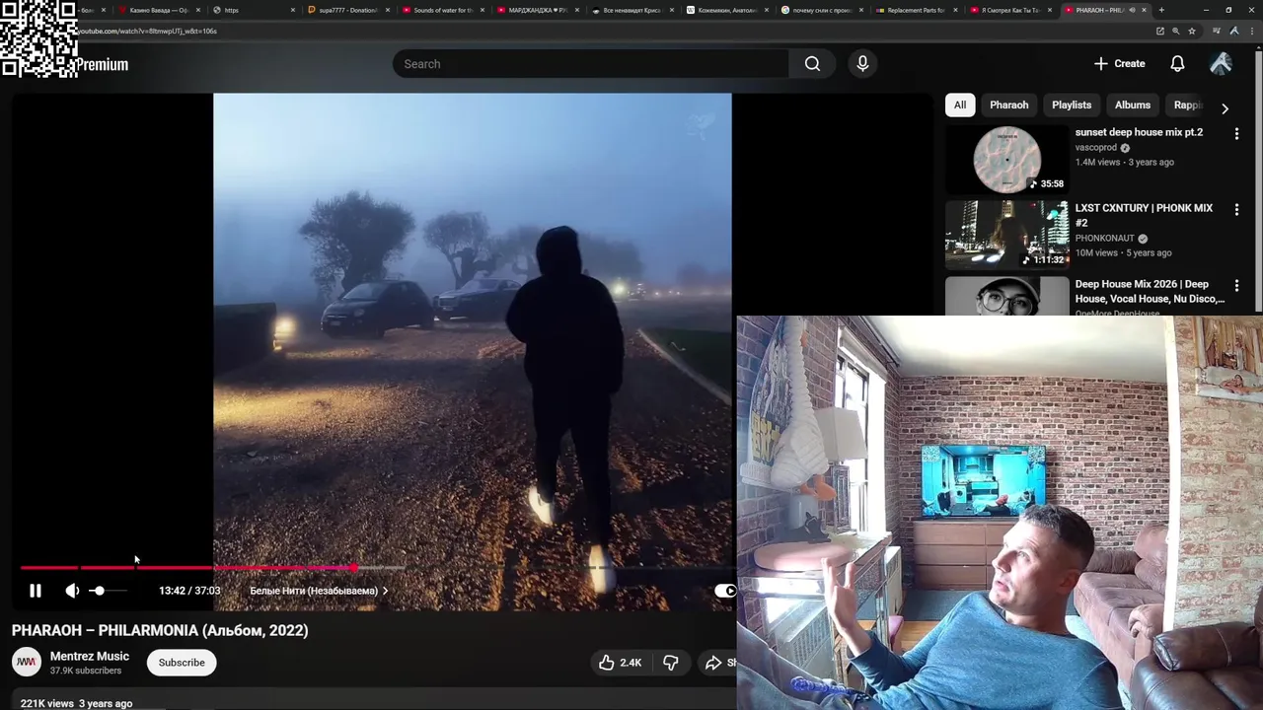This screenshot has height=710, width=1263.
Task: Open LXST CXNTURY PHONK MIX thumbnail
Action: 1006,235
